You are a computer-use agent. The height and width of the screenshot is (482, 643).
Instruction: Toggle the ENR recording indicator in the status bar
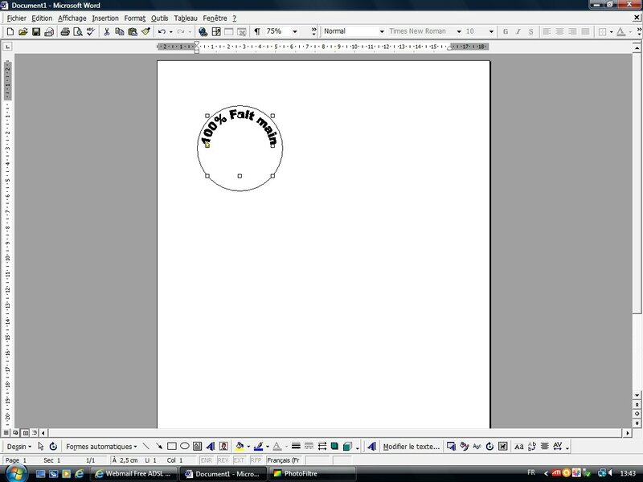(206, 460)
